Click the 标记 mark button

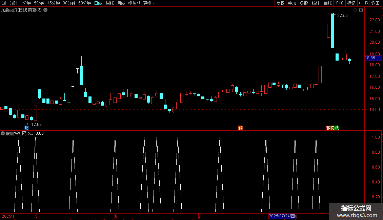tap(351, 3)
